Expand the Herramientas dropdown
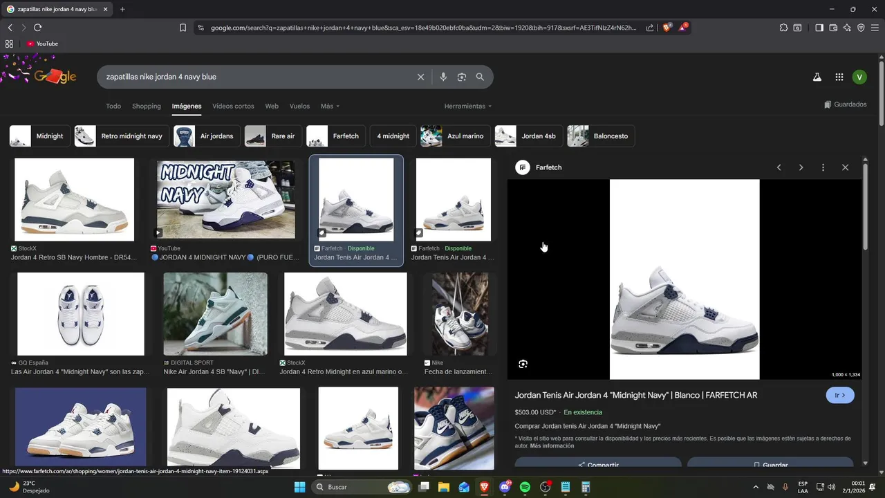The image size is (885, 498). tap(468, 107)
